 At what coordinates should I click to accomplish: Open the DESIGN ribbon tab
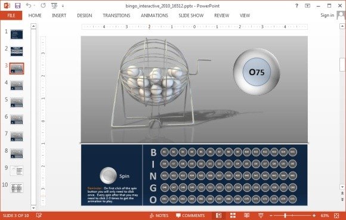[x=85, y=16]
